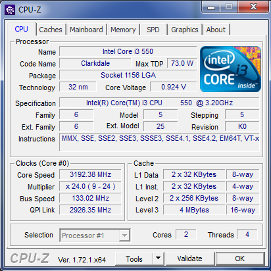Click the Validate button

[190, 259]
